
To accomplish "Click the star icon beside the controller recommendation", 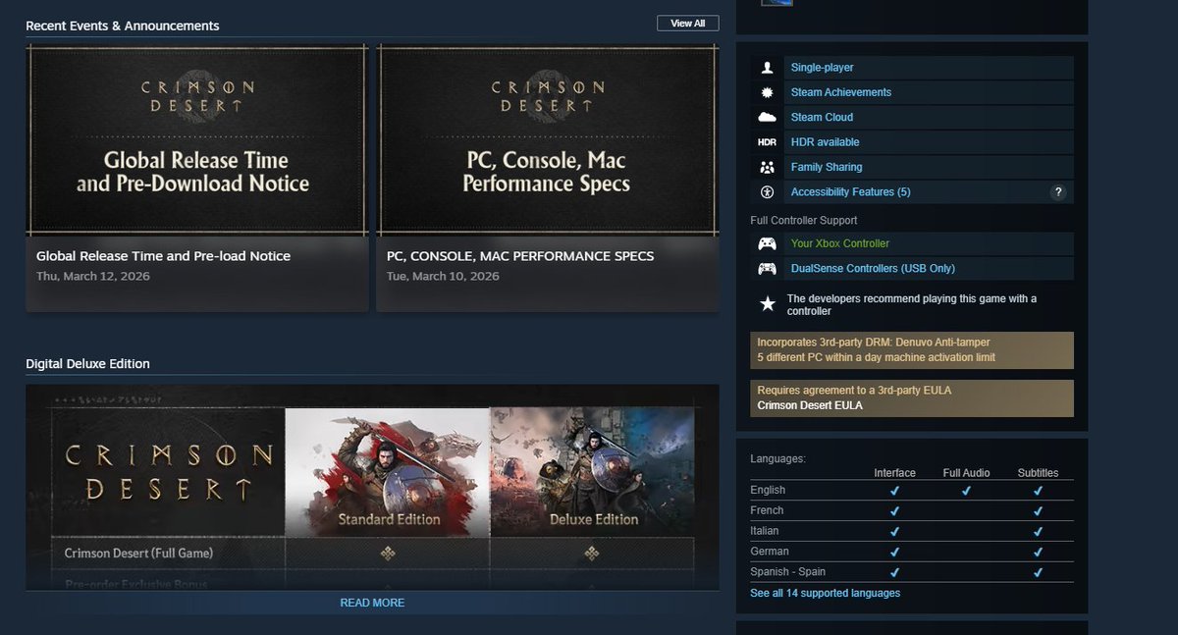I will [x=768, y=304].
